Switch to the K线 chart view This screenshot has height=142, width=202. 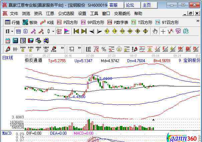tap(47, 23)
